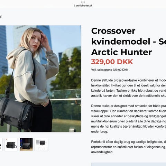Click the light blue box below description
166x166 pixels.
point(129,164)
